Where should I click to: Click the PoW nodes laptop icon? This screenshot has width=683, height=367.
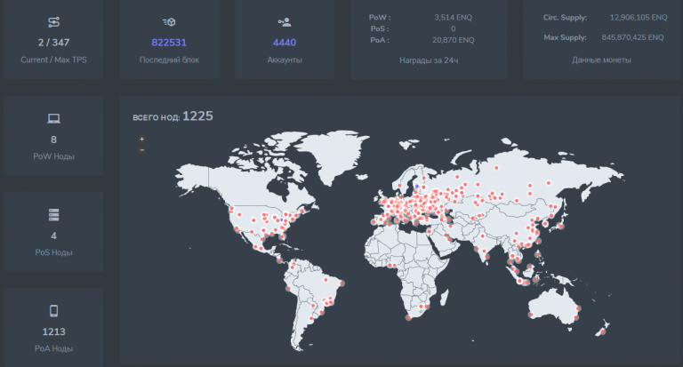(x=54, y=118)
